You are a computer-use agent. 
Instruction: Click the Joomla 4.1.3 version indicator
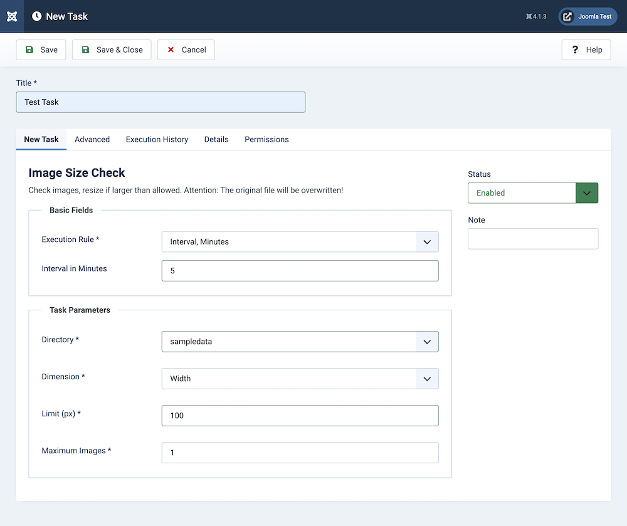pyautogui.click(x=538, y=16)
